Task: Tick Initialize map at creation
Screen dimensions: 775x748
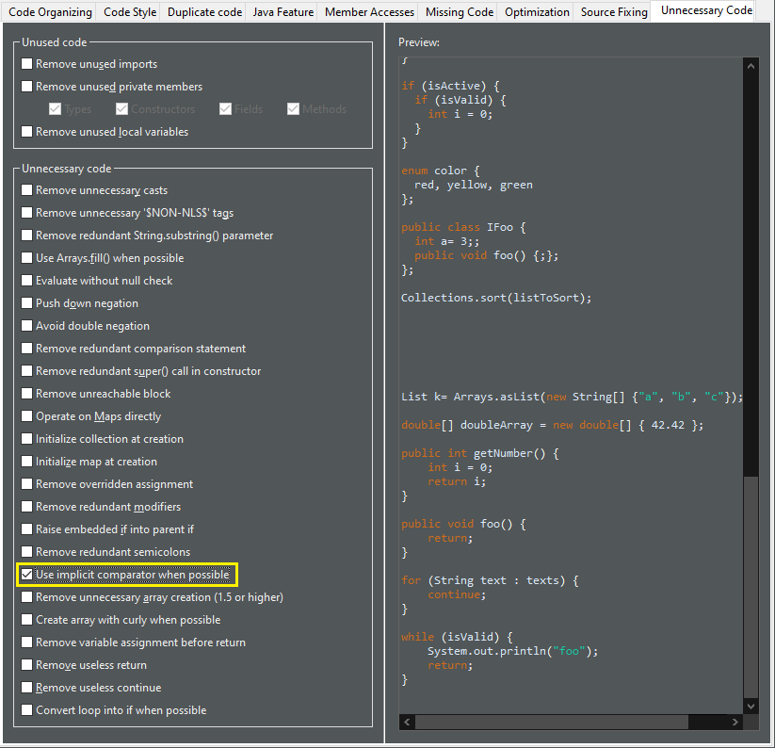Action: coord(27,462)
